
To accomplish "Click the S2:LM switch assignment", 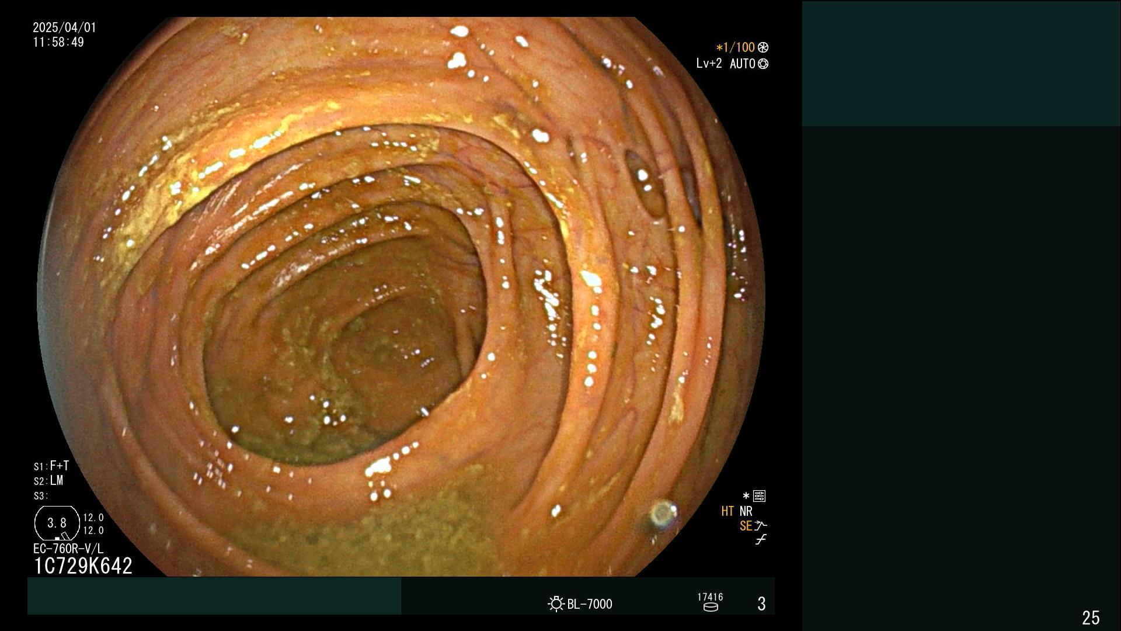I will [48, 480].
